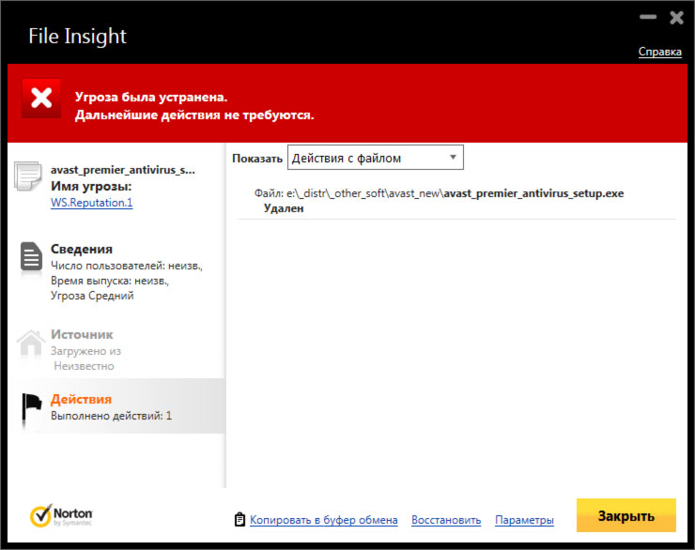
Task: Switch to the Источник section
Action: 82,334
